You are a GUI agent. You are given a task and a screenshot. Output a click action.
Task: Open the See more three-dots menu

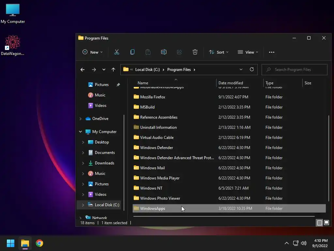coord(272,52)
